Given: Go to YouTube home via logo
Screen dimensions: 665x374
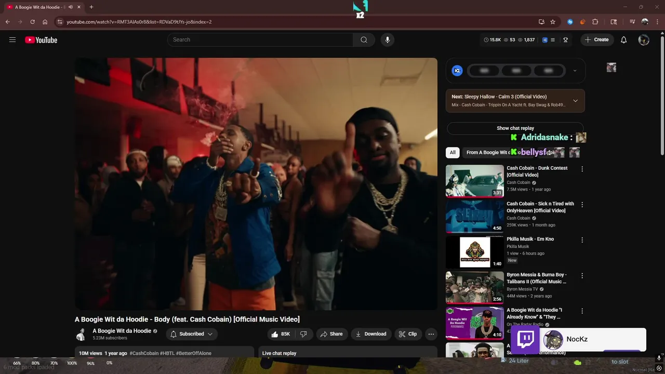Looking at the screenshot, I should click(41, 40).
